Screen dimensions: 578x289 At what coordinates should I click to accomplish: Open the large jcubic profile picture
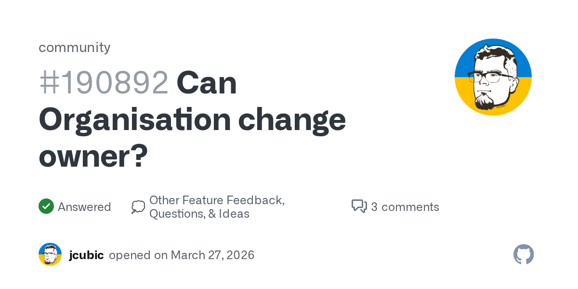click(493, 77)
